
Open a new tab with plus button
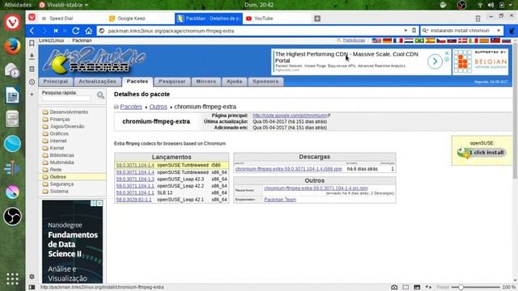click(317, 19)
